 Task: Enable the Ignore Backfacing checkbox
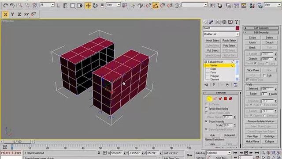206,109
